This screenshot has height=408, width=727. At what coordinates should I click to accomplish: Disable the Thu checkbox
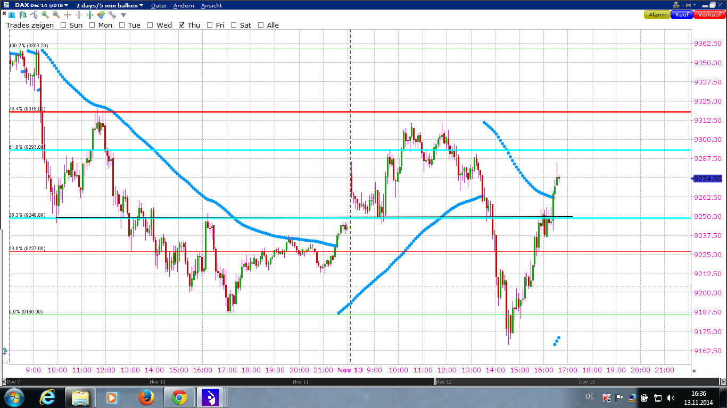(x=182, y=25)
